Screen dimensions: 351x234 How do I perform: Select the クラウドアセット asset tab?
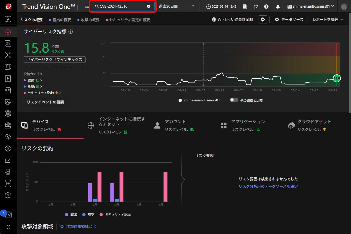[x=315, y=125]
